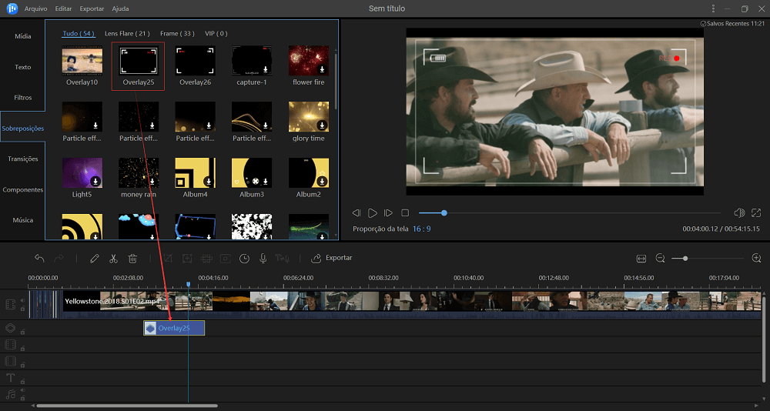770x411 pixels.
Task: Adjust the timeline zoom slider
Action: (708, 259)
